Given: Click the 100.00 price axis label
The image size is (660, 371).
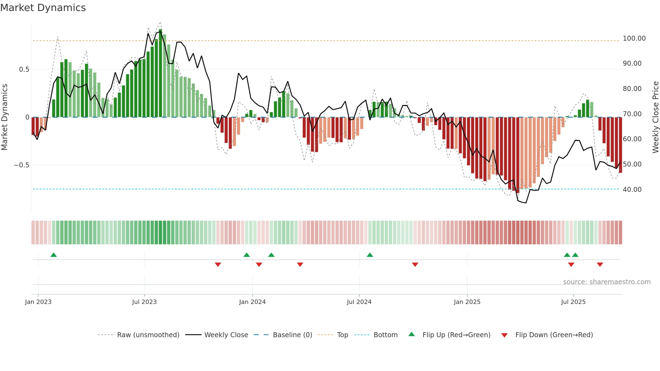Looking at the screenshot, I should [634, 38].
